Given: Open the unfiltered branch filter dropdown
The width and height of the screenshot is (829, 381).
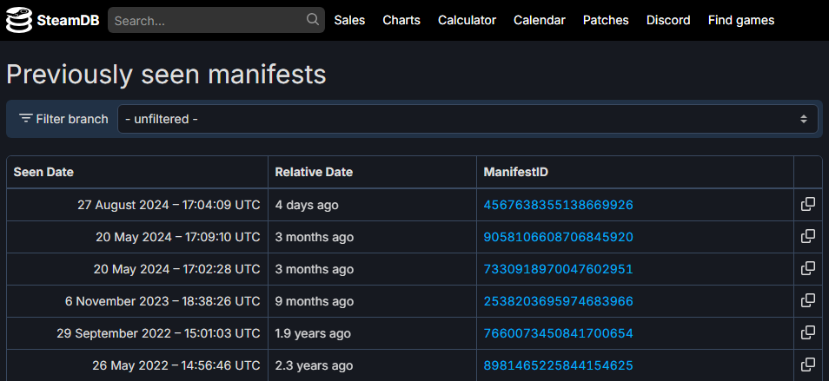Looking at the screenshot, I should (x=468, y=119).
